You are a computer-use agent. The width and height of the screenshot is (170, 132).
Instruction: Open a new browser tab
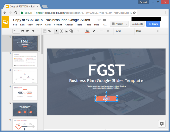point(45,7)
